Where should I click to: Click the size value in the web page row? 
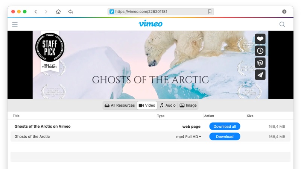(277, 127)
